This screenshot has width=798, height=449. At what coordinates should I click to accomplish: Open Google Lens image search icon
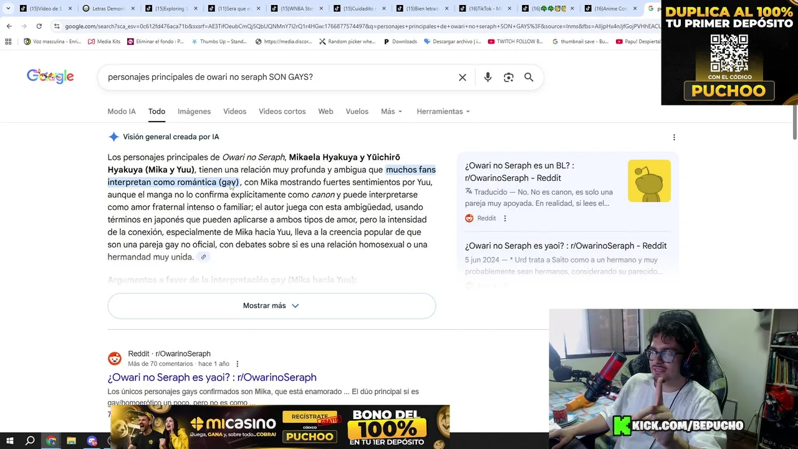(x=509, y=77)
